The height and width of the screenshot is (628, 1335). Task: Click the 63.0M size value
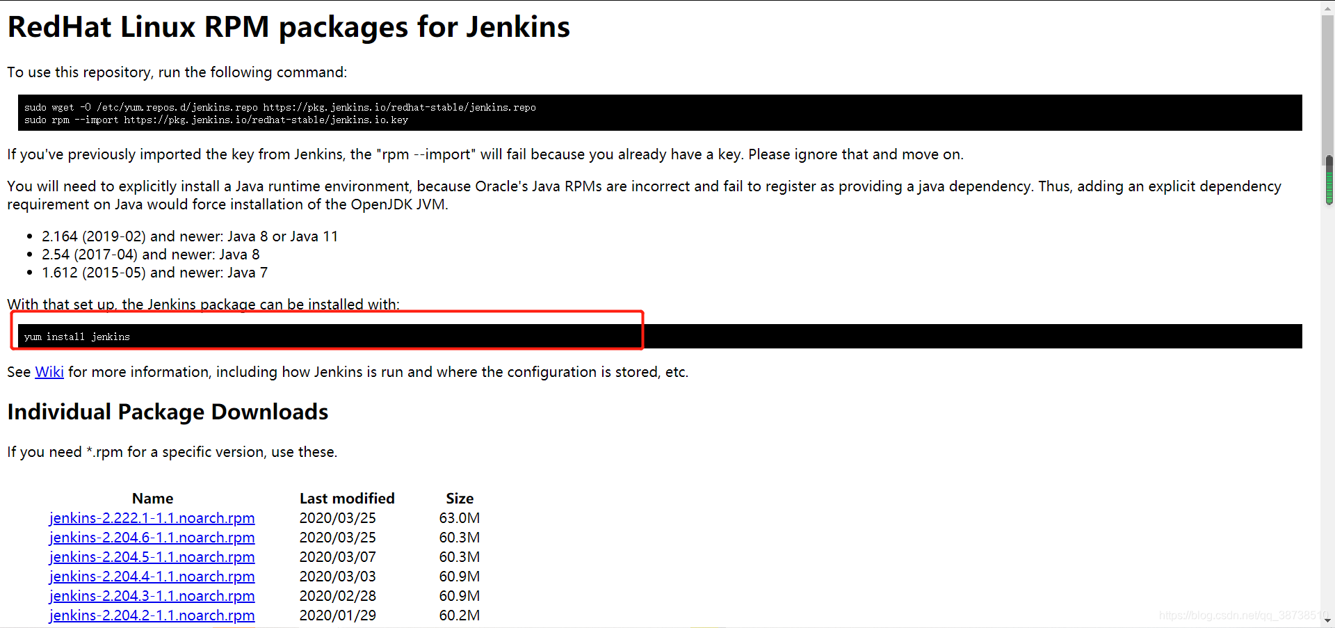pyautogui.click(x=460, y=518)
